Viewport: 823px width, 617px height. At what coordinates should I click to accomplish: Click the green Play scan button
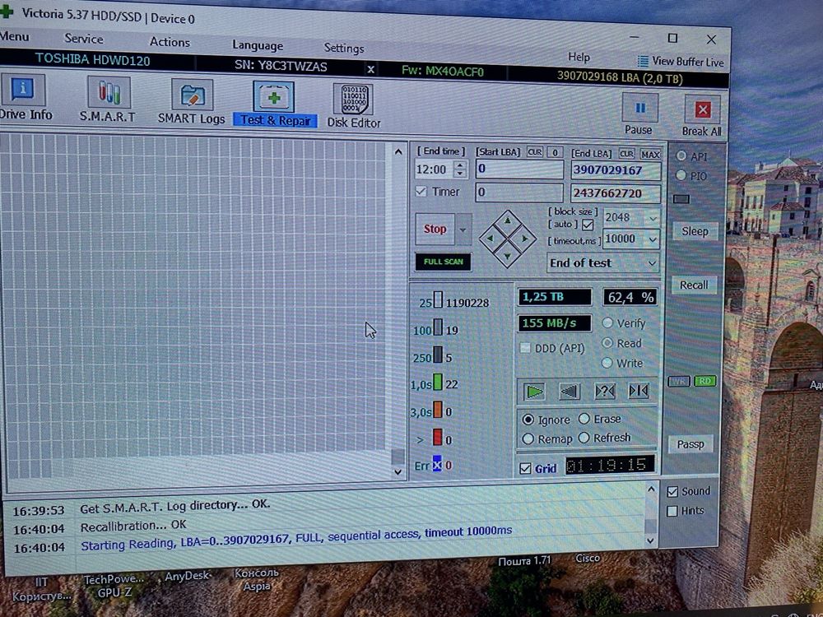(x=534, y=392)
